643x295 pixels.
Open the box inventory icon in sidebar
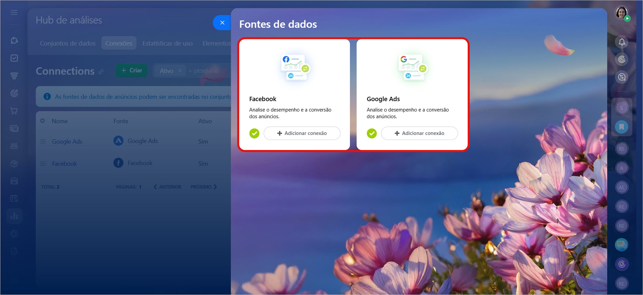click(14, 163)
